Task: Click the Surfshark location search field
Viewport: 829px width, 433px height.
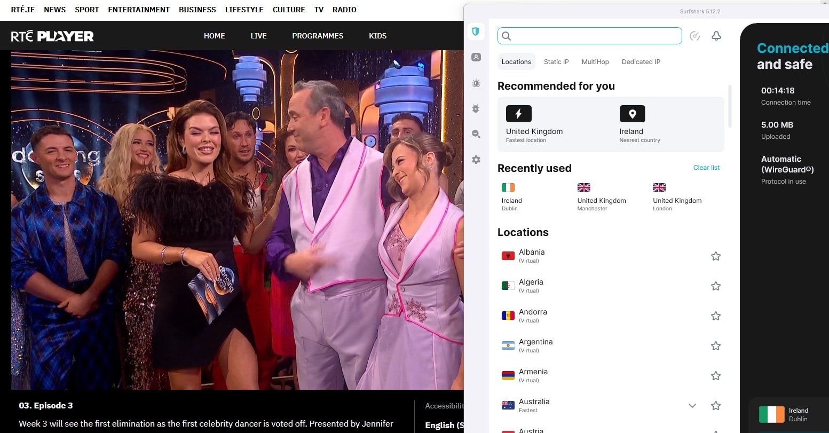Action: (x=590, y=36)
